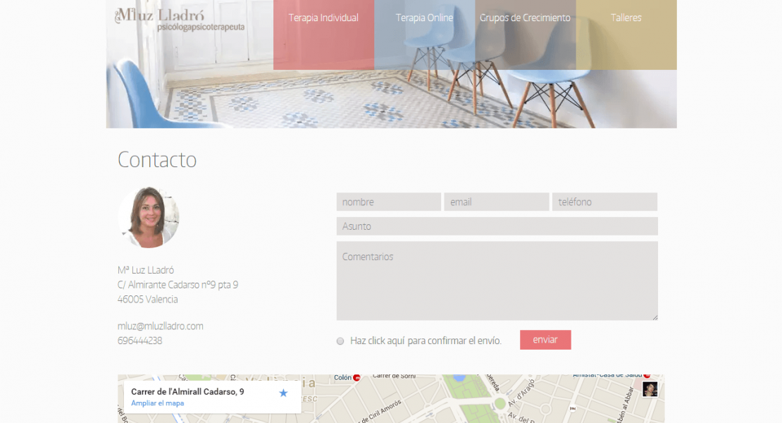
Task: Focus the Comentarios text area
Action: coord(497,281)
